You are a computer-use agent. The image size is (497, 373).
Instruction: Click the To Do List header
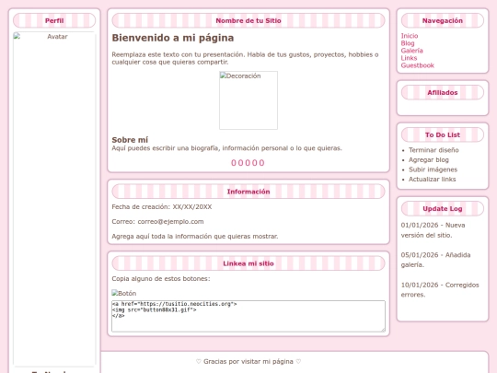coord(443,134)
